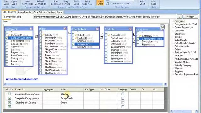Create a New Connection from the ribbon

pos(28,3)
